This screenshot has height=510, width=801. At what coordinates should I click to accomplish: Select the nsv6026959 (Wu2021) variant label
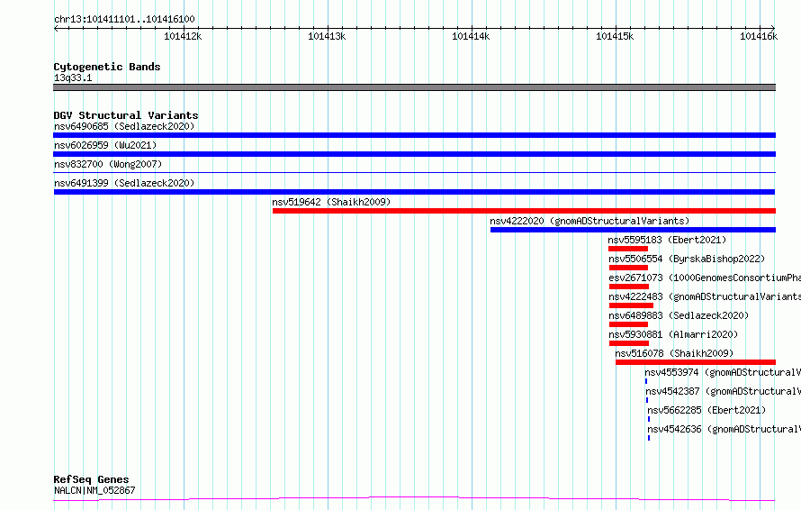click(x=105, y=145)
